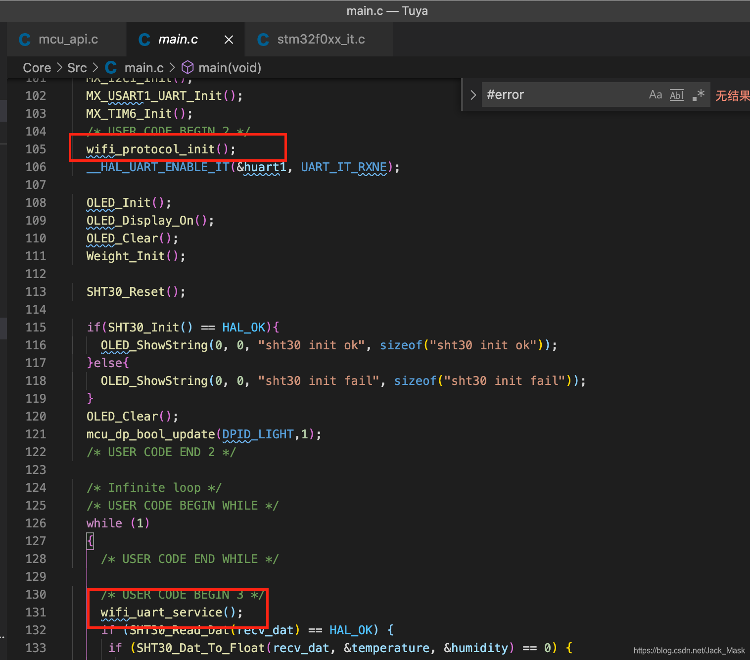Open the main(void) symbol breadcrumb
This screenshot has height=660, width=750.
(x=230, y=68)
